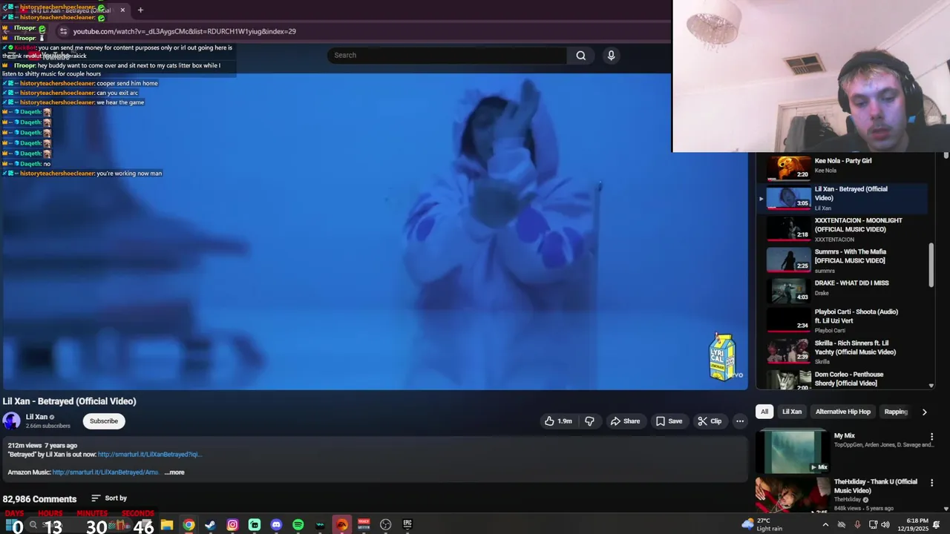This screenshot has width=950, height=534.
Task: Open the OBS Studio taskbar icon
Action: (x=385, y=525)
